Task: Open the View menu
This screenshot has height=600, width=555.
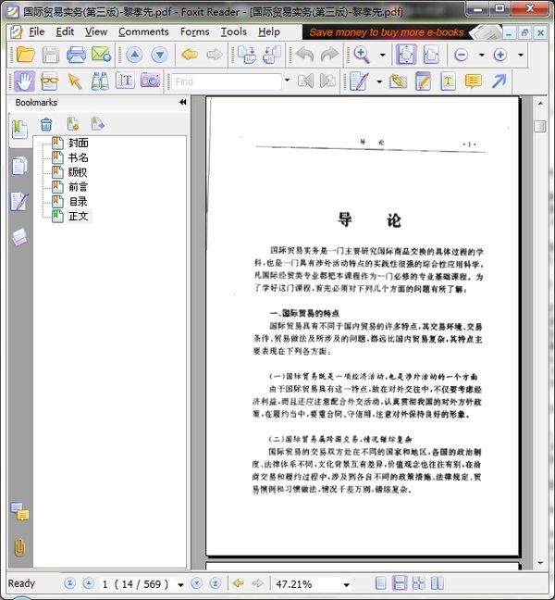Action: click(96, 31)
